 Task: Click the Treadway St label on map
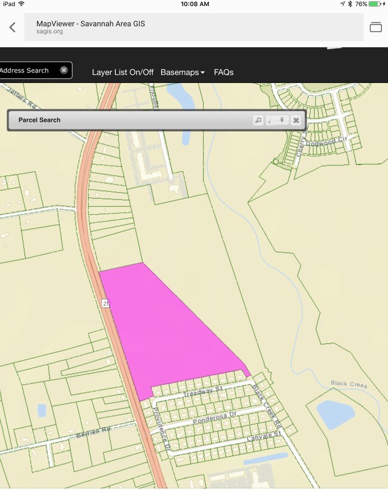coord(202,393)
